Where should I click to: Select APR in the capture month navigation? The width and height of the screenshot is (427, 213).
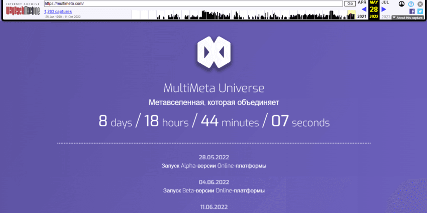[362, 3]
